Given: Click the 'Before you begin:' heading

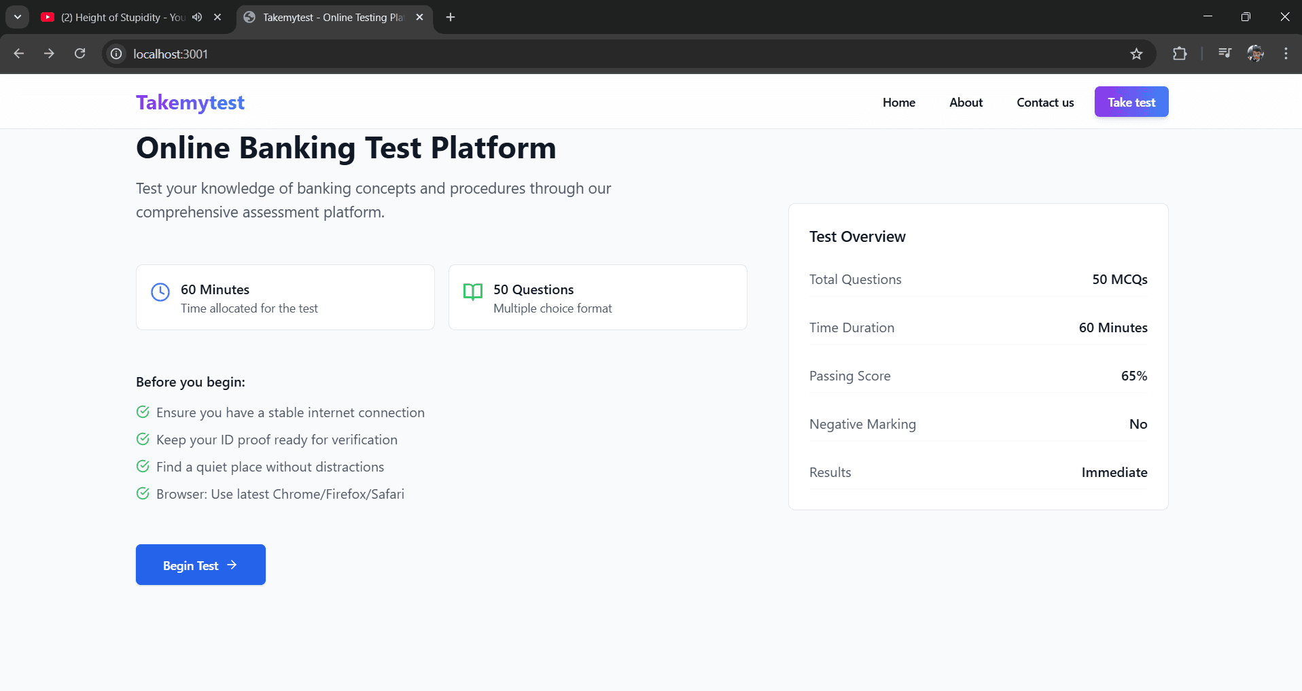Looking at the screenshot, I should tap(190, 382).
